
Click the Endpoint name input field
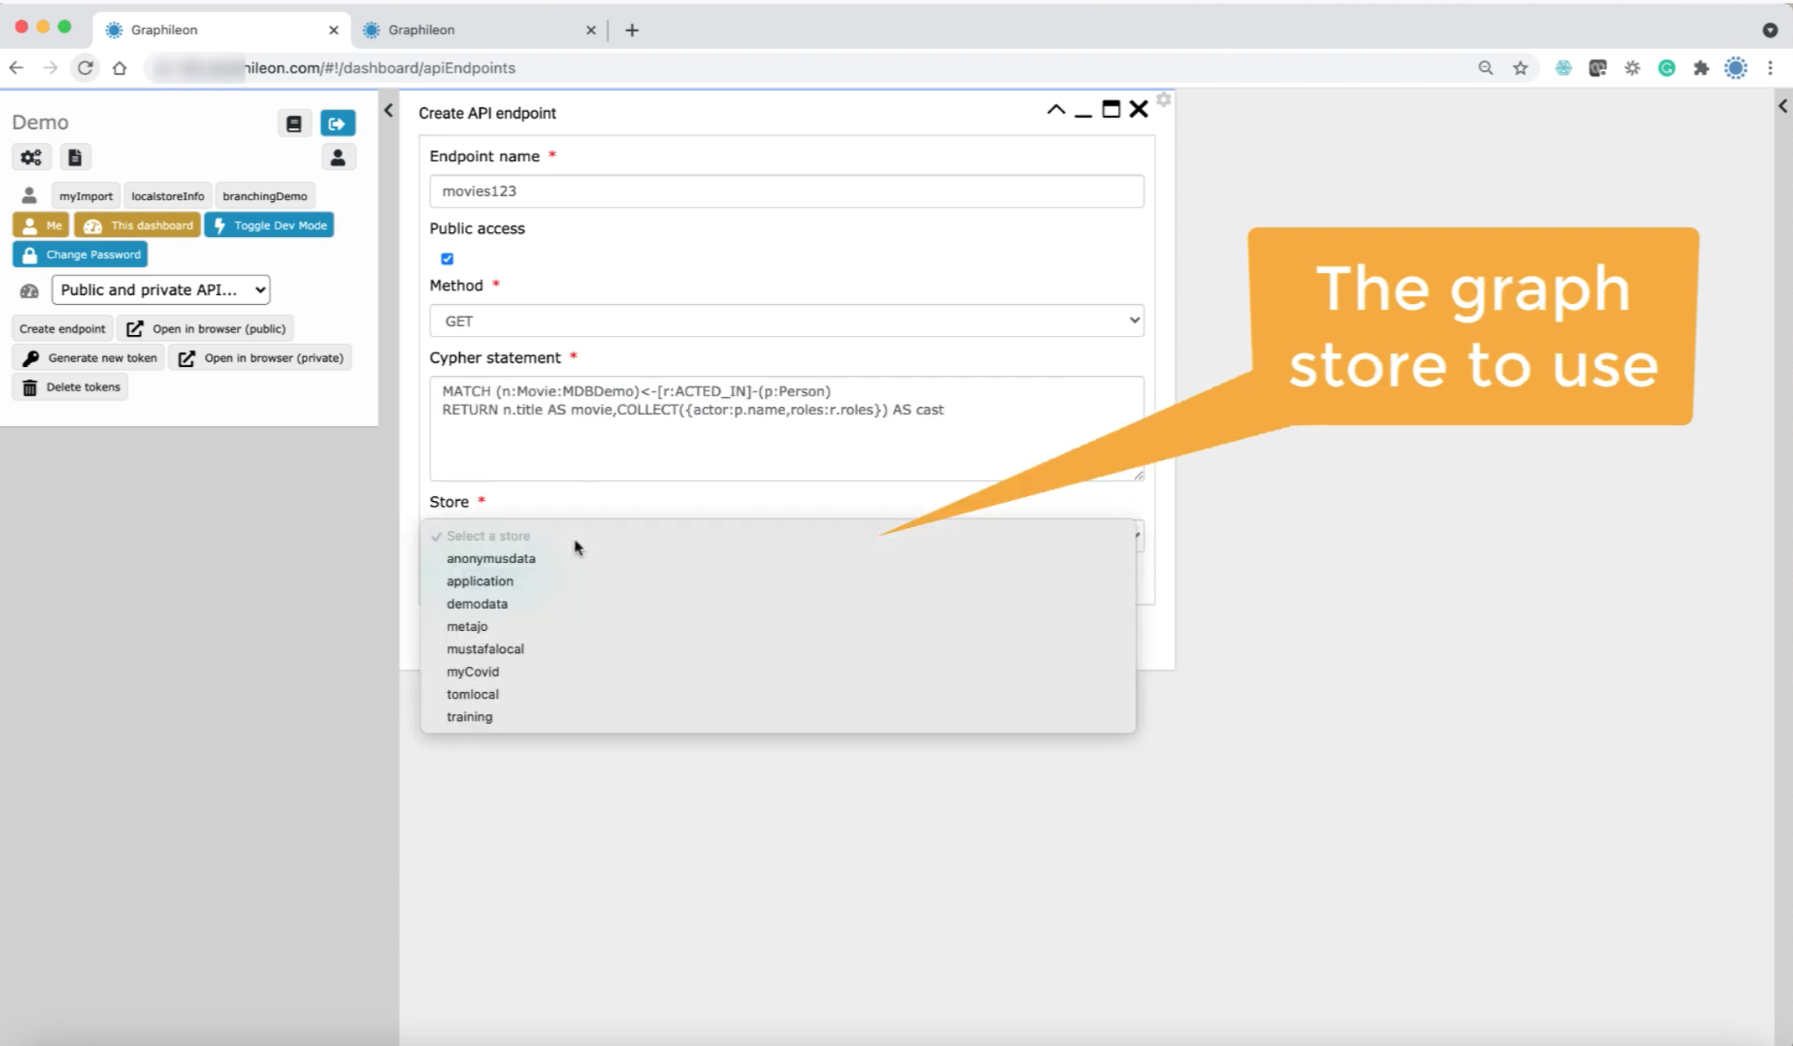[785, 190]
